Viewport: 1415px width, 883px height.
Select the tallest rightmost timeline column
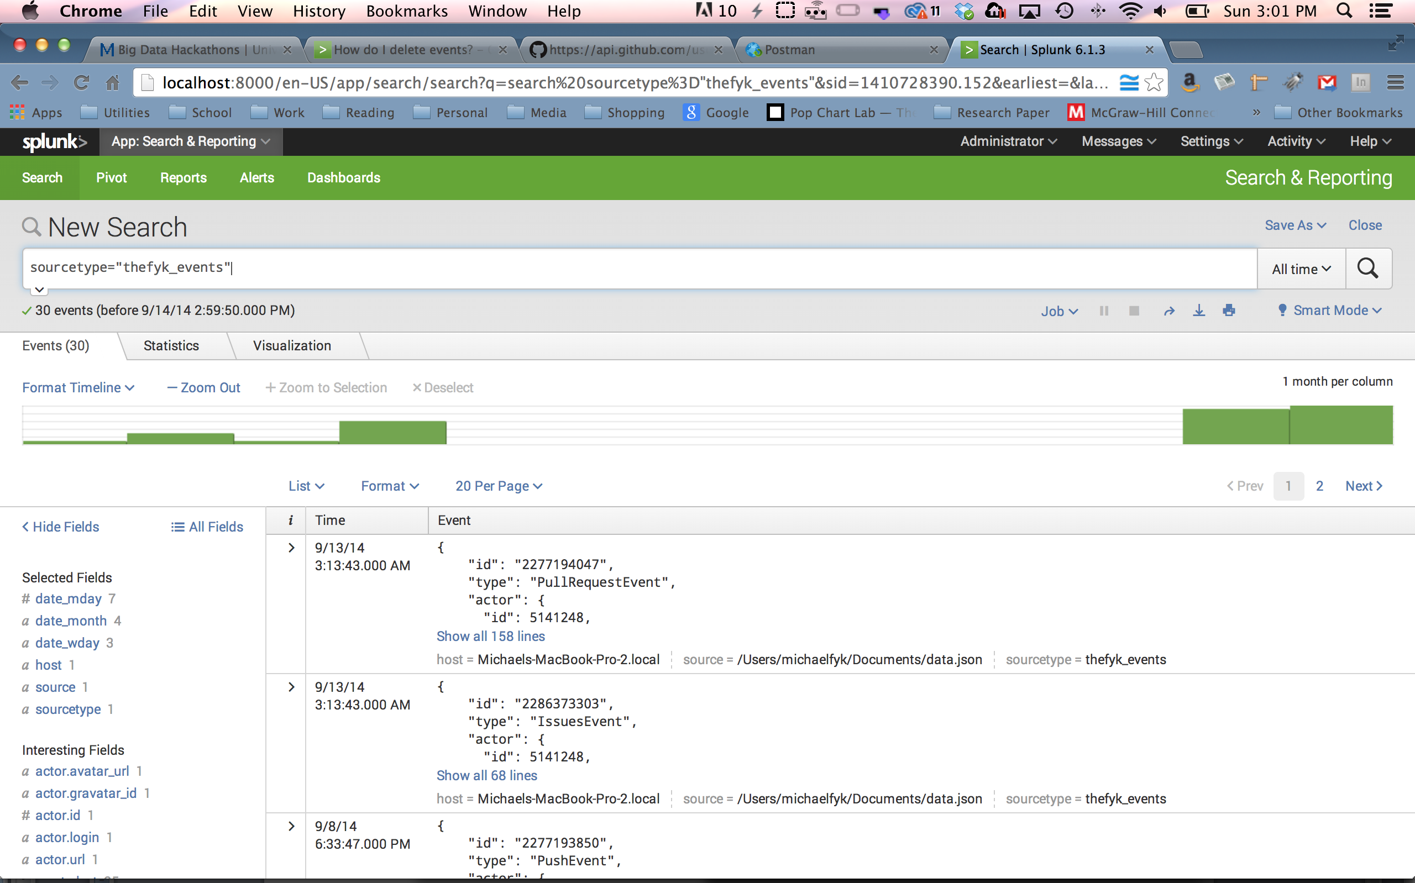pos(1340,425)
